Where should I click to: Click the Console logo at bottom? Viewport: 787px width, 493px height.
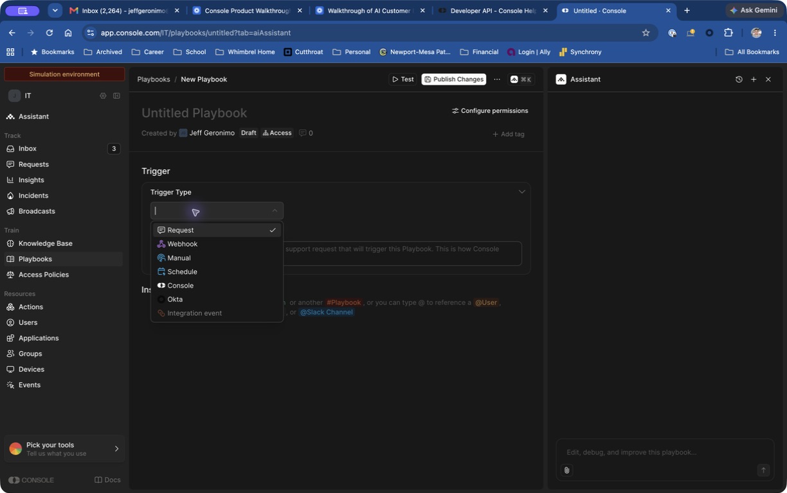[31, 480]
